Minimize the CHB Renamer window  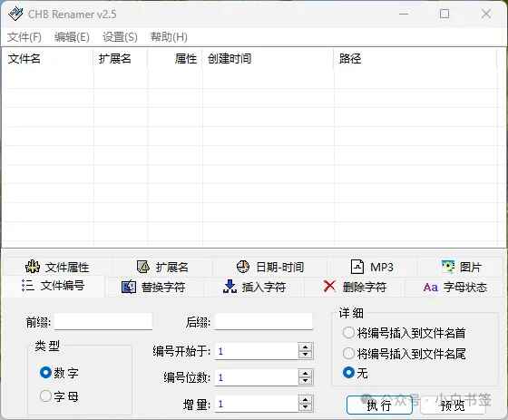(x=404, y=14)
